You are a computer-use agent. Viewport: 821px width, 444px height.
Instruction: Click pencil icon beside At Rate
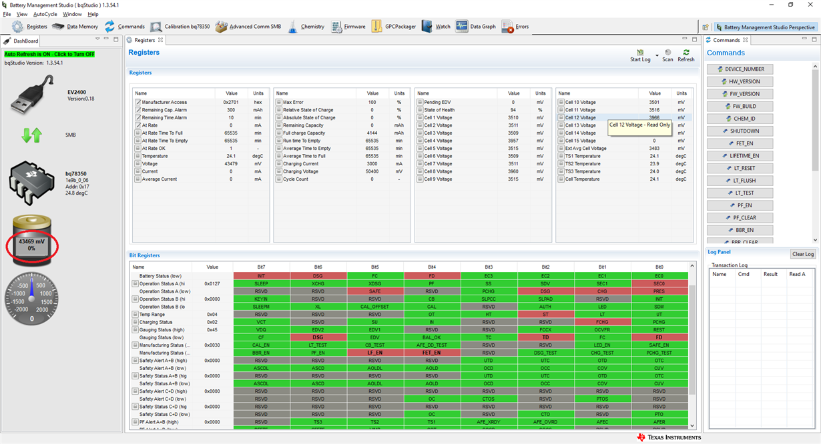point(138,125)
